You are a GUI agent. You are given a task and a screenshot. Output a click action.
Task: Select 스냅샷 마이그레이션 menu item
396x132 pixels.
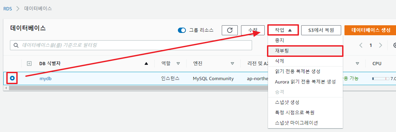pyautogui.click(x=305, y=123)
